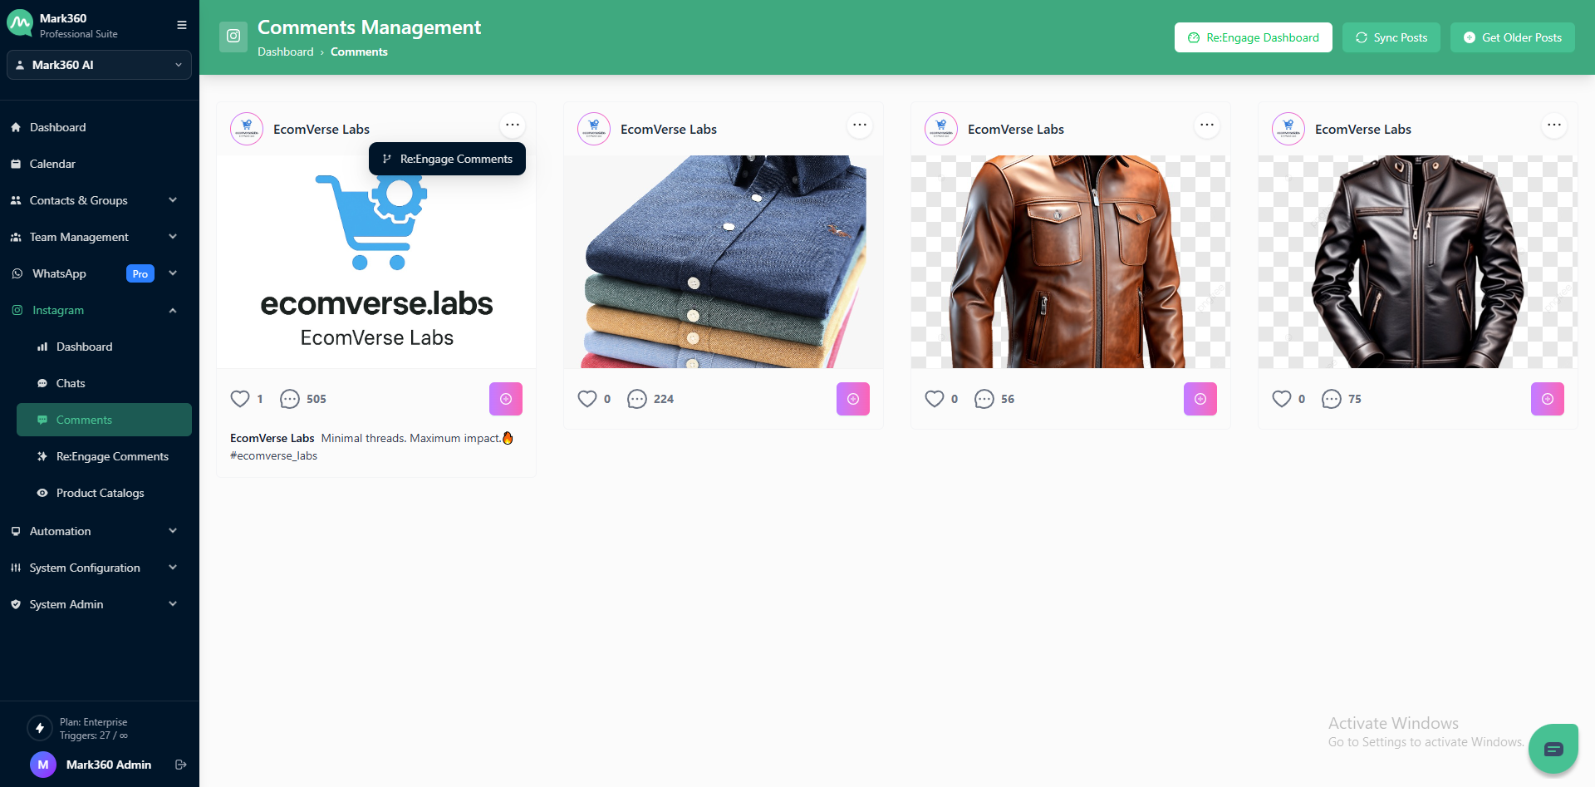Open the Mark360 AI account dropdown

99,65
